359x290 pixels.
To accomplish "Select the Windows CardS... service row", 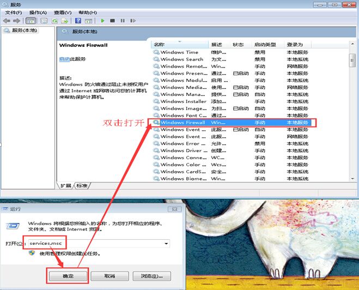I will coord(231,172).
